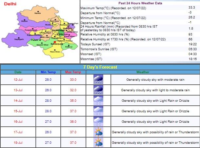Select the 16-Jul drizzle cloud icon

click(x=98, y=122)
